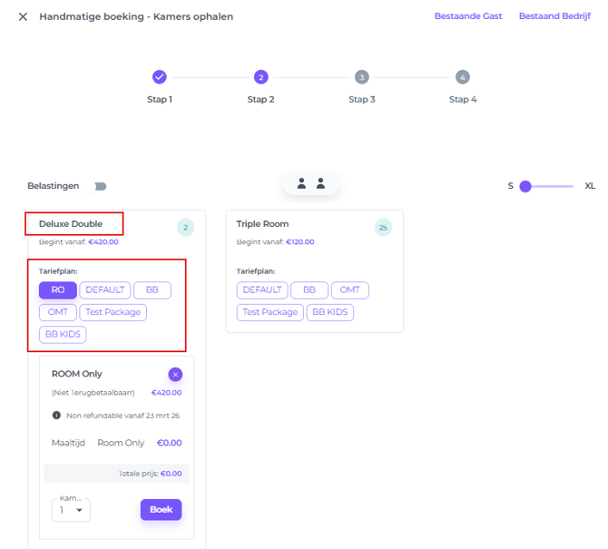The width and height of the screenshot is (608, 549).
Task: Go to the Stap 4 step circle
Action: [463, 77]
